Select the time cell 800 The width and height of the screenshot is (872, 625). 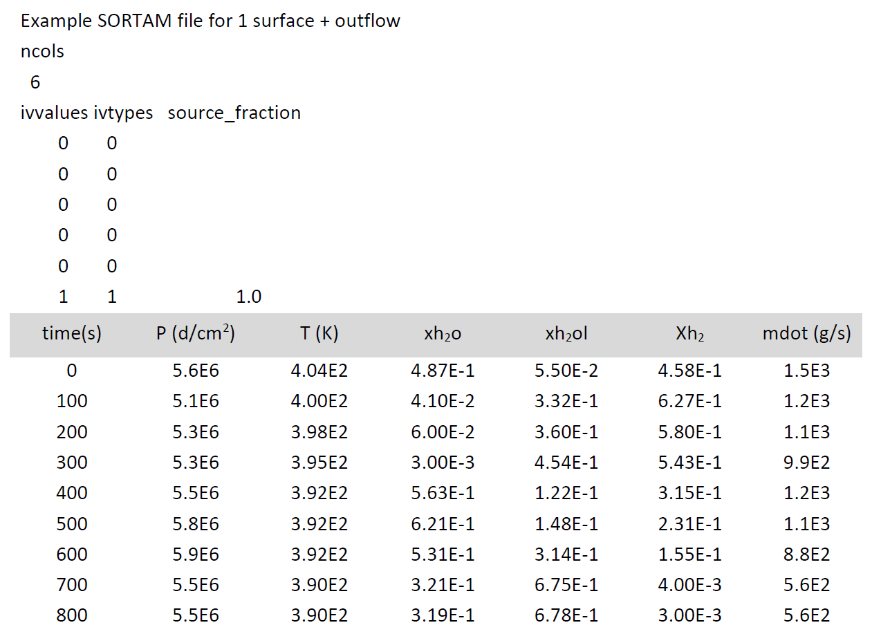[x=72, y=615]
